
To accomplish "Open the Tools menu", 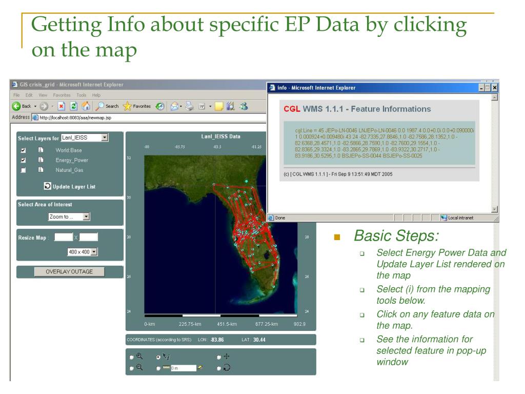I will 82,95.
